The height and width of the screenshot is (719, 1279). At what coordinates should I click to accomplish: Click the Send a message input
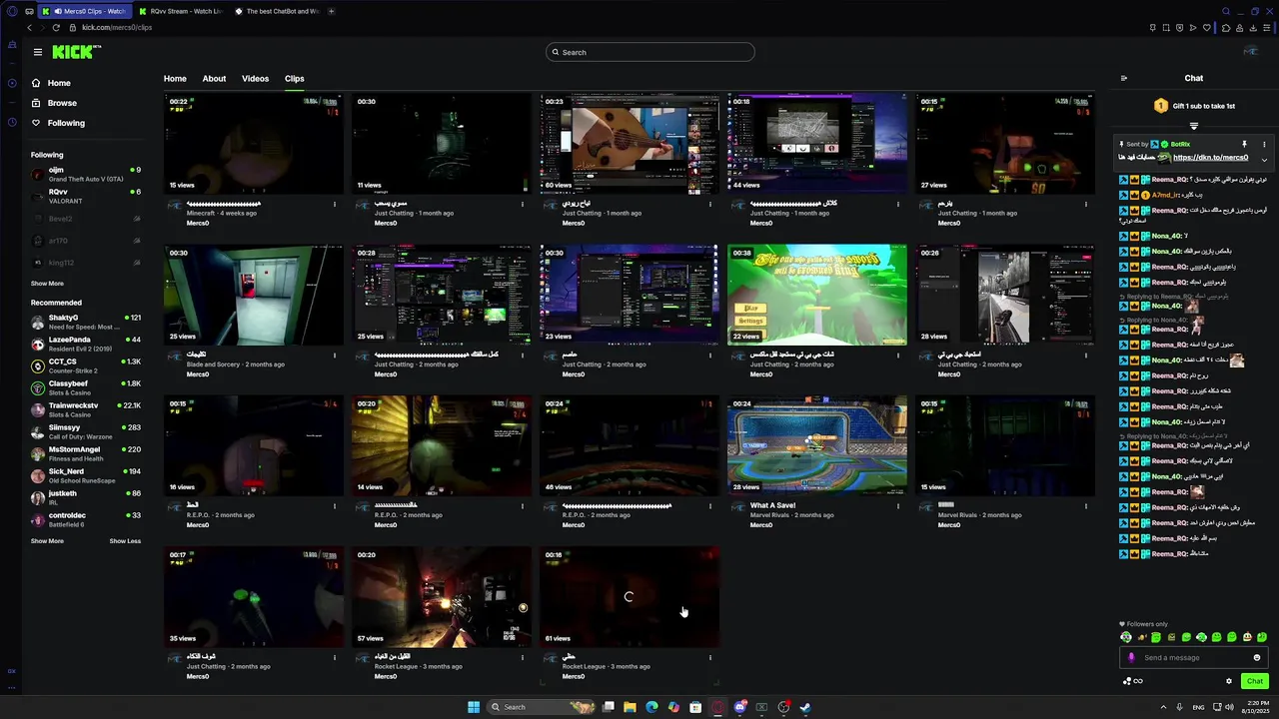(1194, 657)
